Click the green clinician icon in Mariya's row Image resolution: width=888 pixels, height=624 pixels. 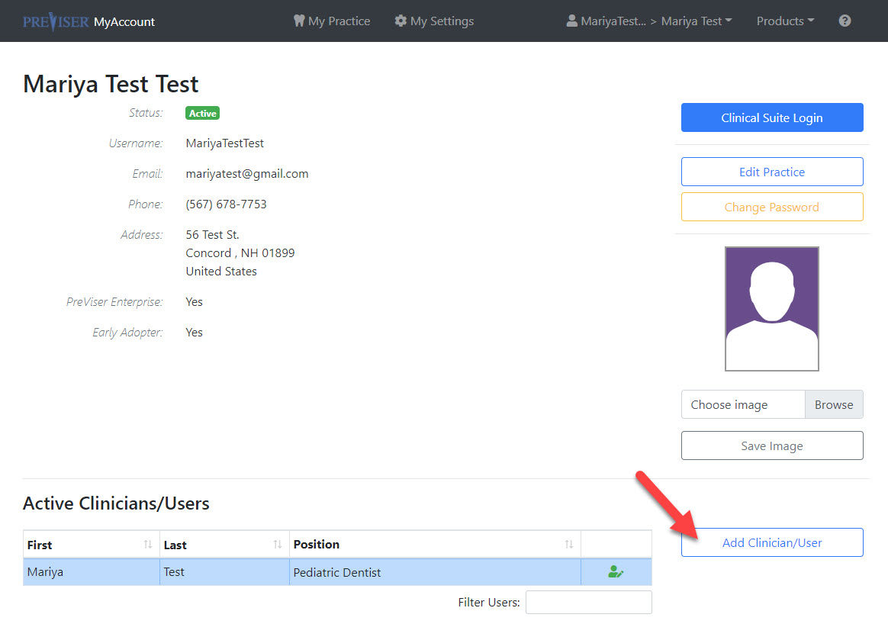tap(615, 571)
